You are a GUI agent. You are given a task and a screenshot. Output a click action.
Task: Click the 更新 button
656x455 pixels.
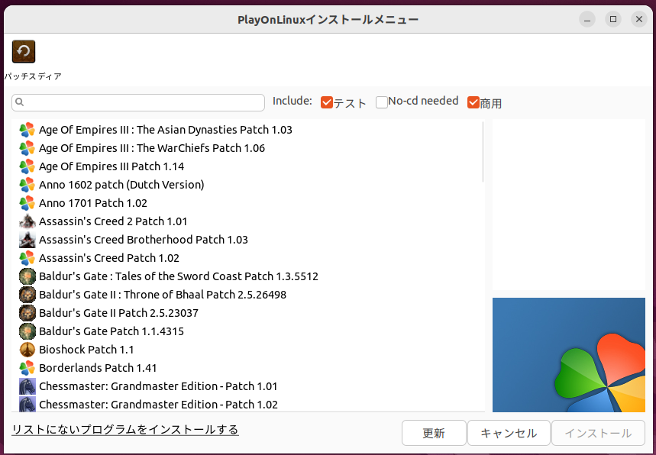434,433
